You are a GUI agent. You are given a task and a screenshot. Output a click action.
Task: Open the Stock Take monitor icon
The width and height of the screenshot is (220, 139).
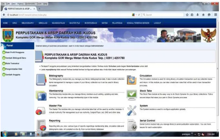click(132, 95)
